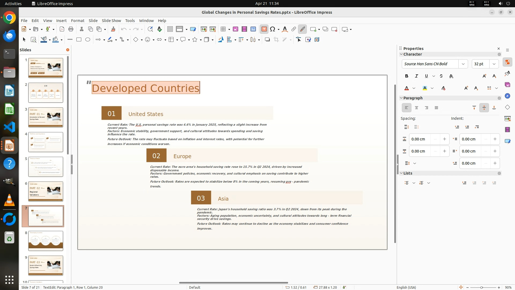515x290 pixels.
Task: Toggle Bold formatting in Properties panel
Action: pyautogui.click(x=407, y=76)
